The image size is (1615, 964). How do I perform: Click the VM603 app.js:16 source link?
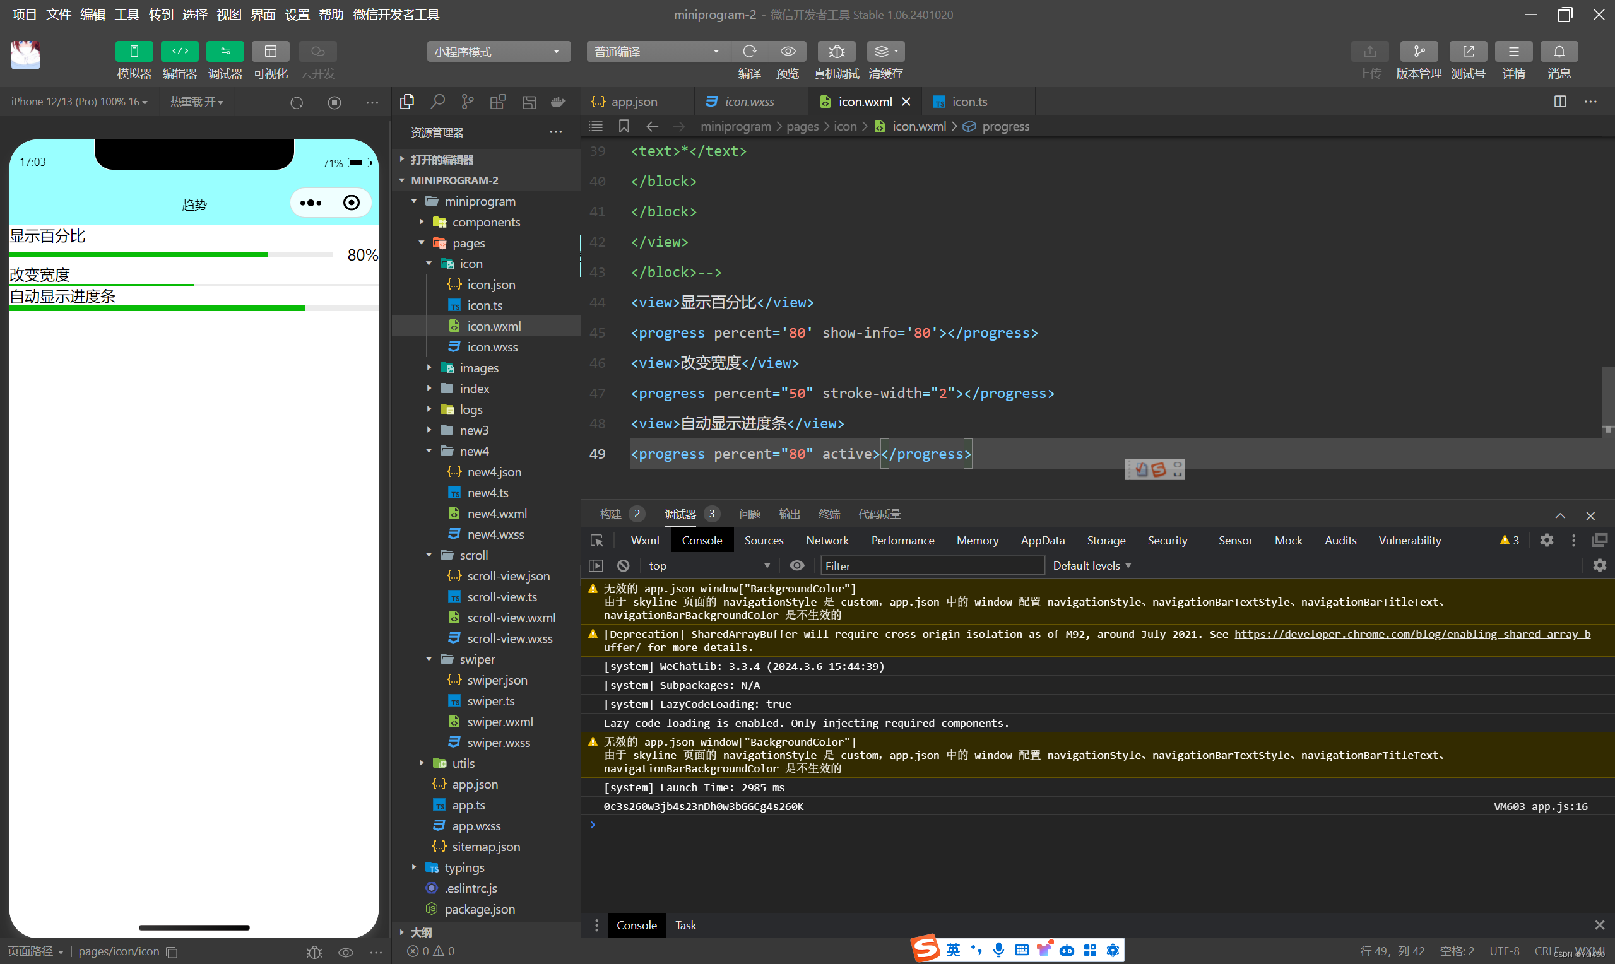pos(1540,806)
